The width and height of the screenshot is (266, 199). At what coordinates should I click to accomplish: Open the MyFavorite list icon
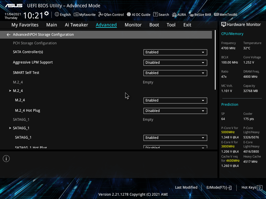[x=76, y=15]
